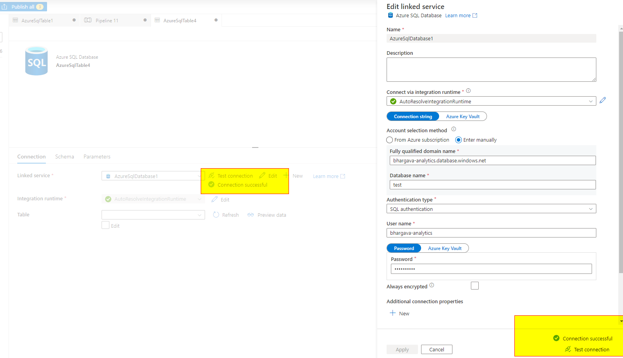This screenshot has width=623, height=358.
Task: Select the Password toggle option
Action: click(404, 248)
